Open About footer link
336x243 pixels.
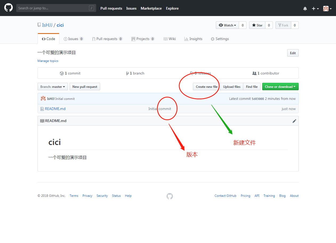(294, 196)
